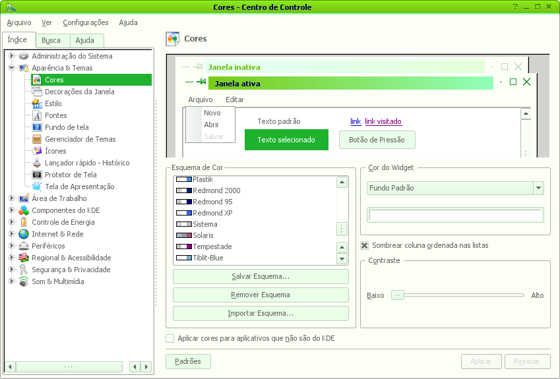
Task: Expand Som & Multimídia tree node
Action: [11, 281]
